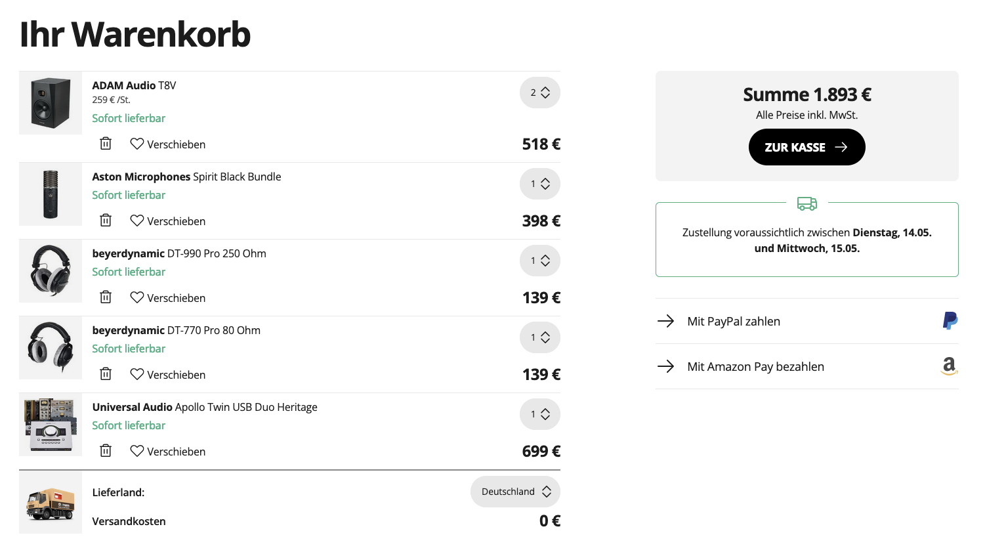Click the Amazon Pay logo icon

(x=949, y=366)
